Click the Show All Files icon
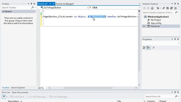 click(x=175, y=8)
